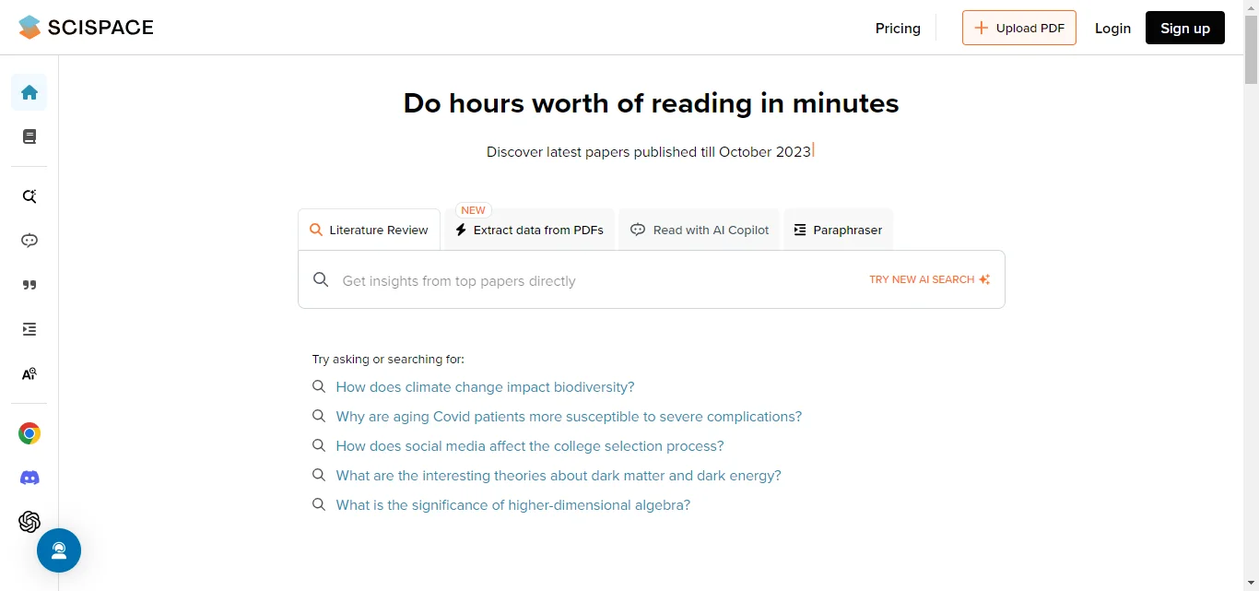Open the Discord community icon
Image resolution: width=1259 pixels, height=591 pixels.
29,478
